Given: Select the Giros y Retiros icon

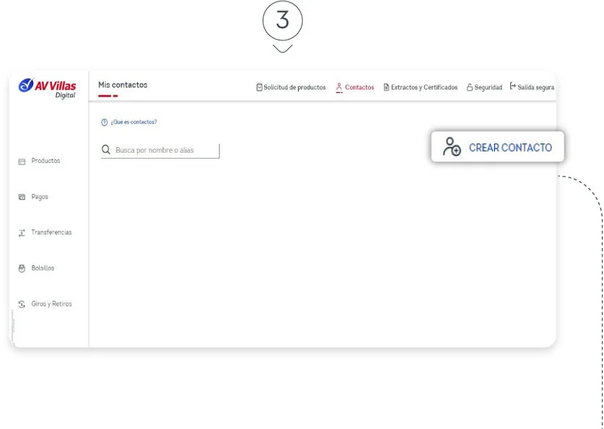Looking at the screenshot, I should point(22,304).
